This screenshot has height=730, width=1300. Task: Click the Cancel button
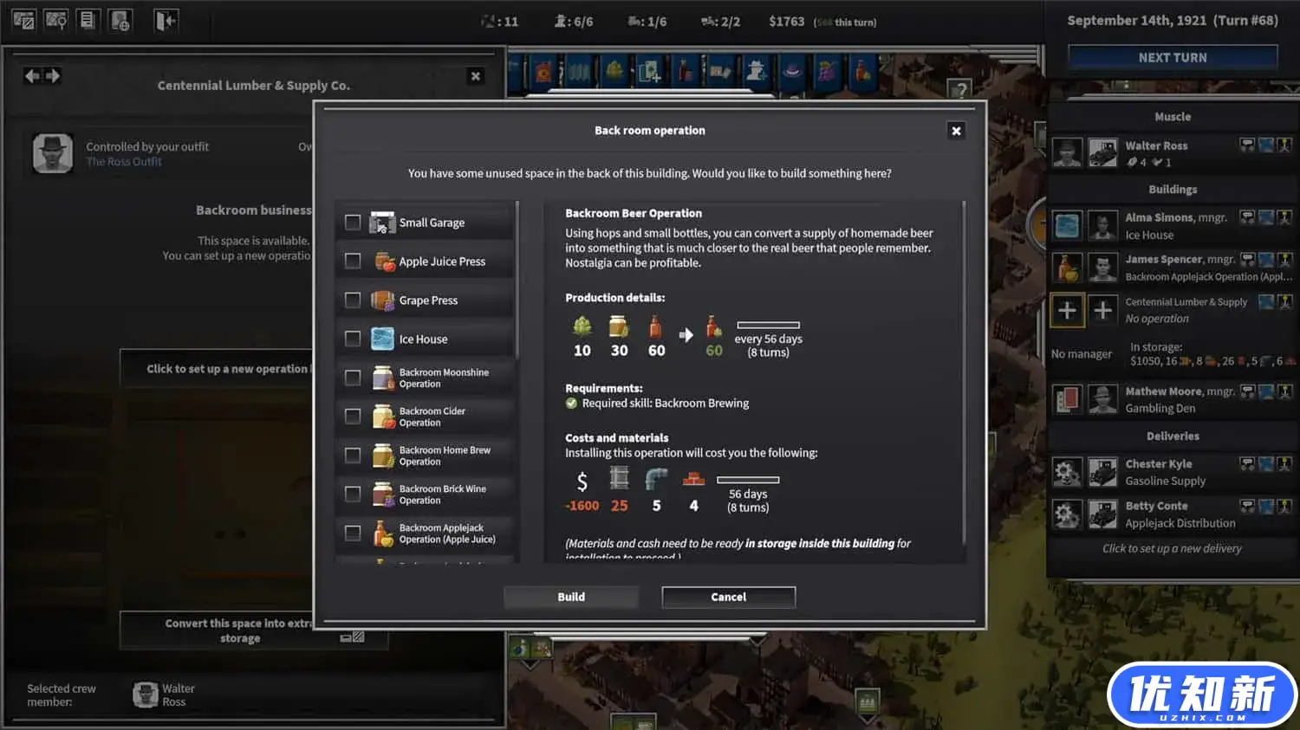coord(728,597)
